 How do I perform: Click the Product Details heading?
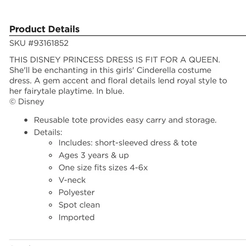point(45,29)
